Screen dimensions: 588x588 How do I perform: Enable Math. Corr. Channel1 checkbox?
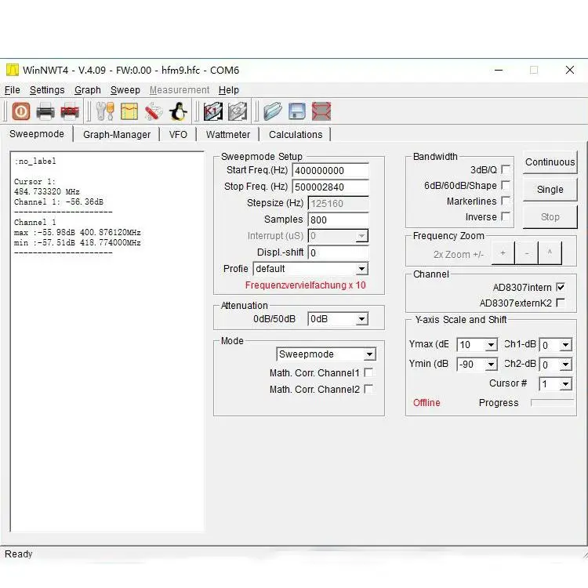(368, 372)
